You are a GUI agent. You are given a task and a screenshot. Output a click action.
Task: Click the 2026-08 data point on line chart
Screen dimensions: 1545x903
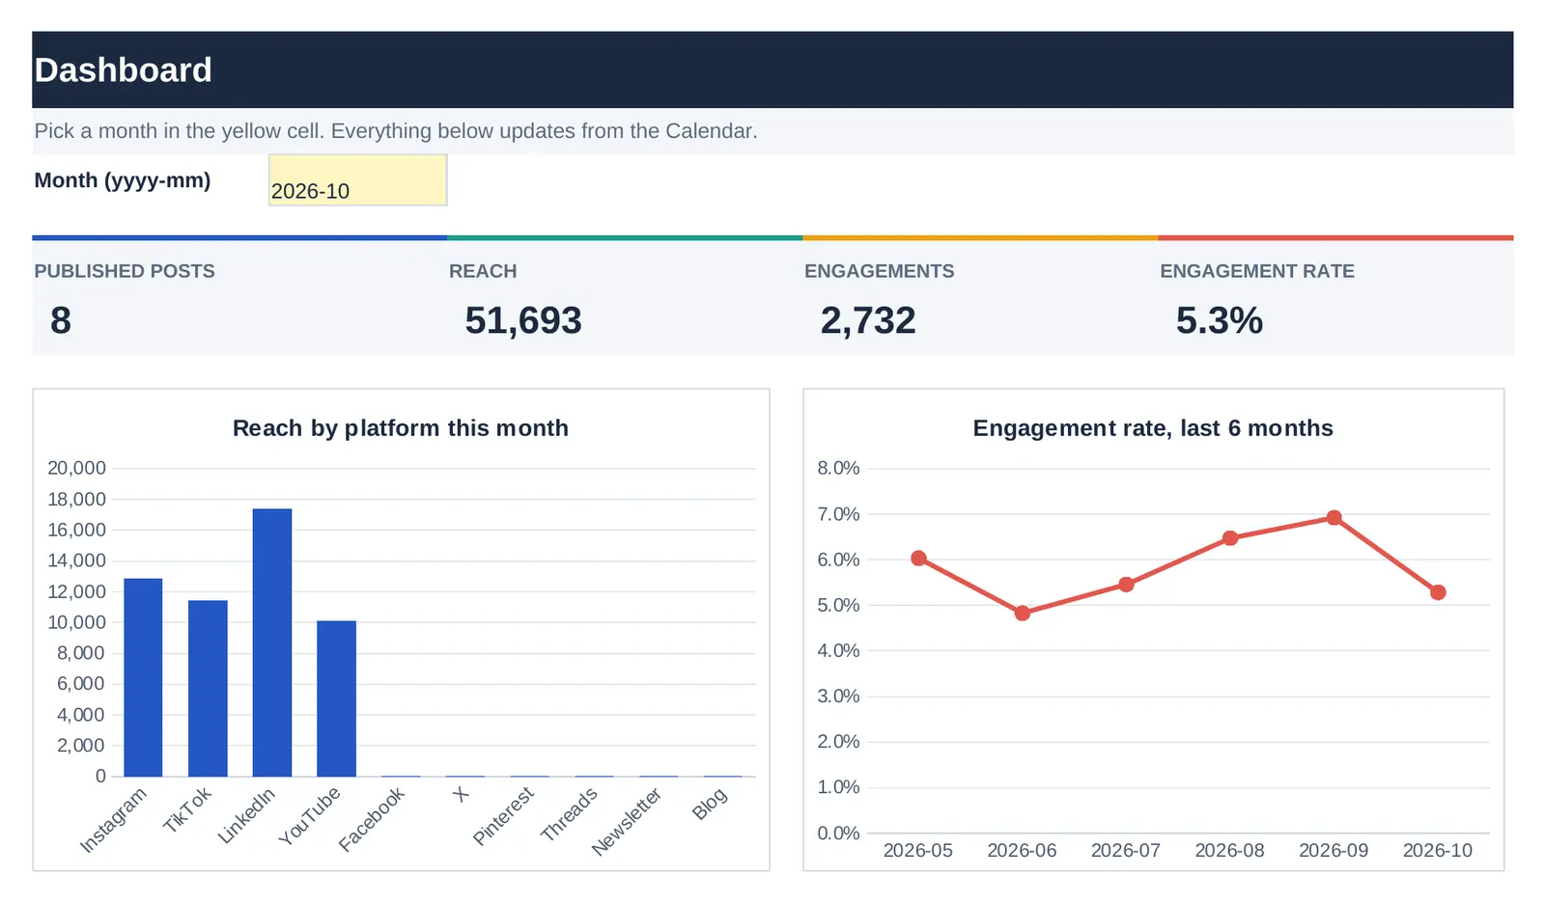(1230, 538)
